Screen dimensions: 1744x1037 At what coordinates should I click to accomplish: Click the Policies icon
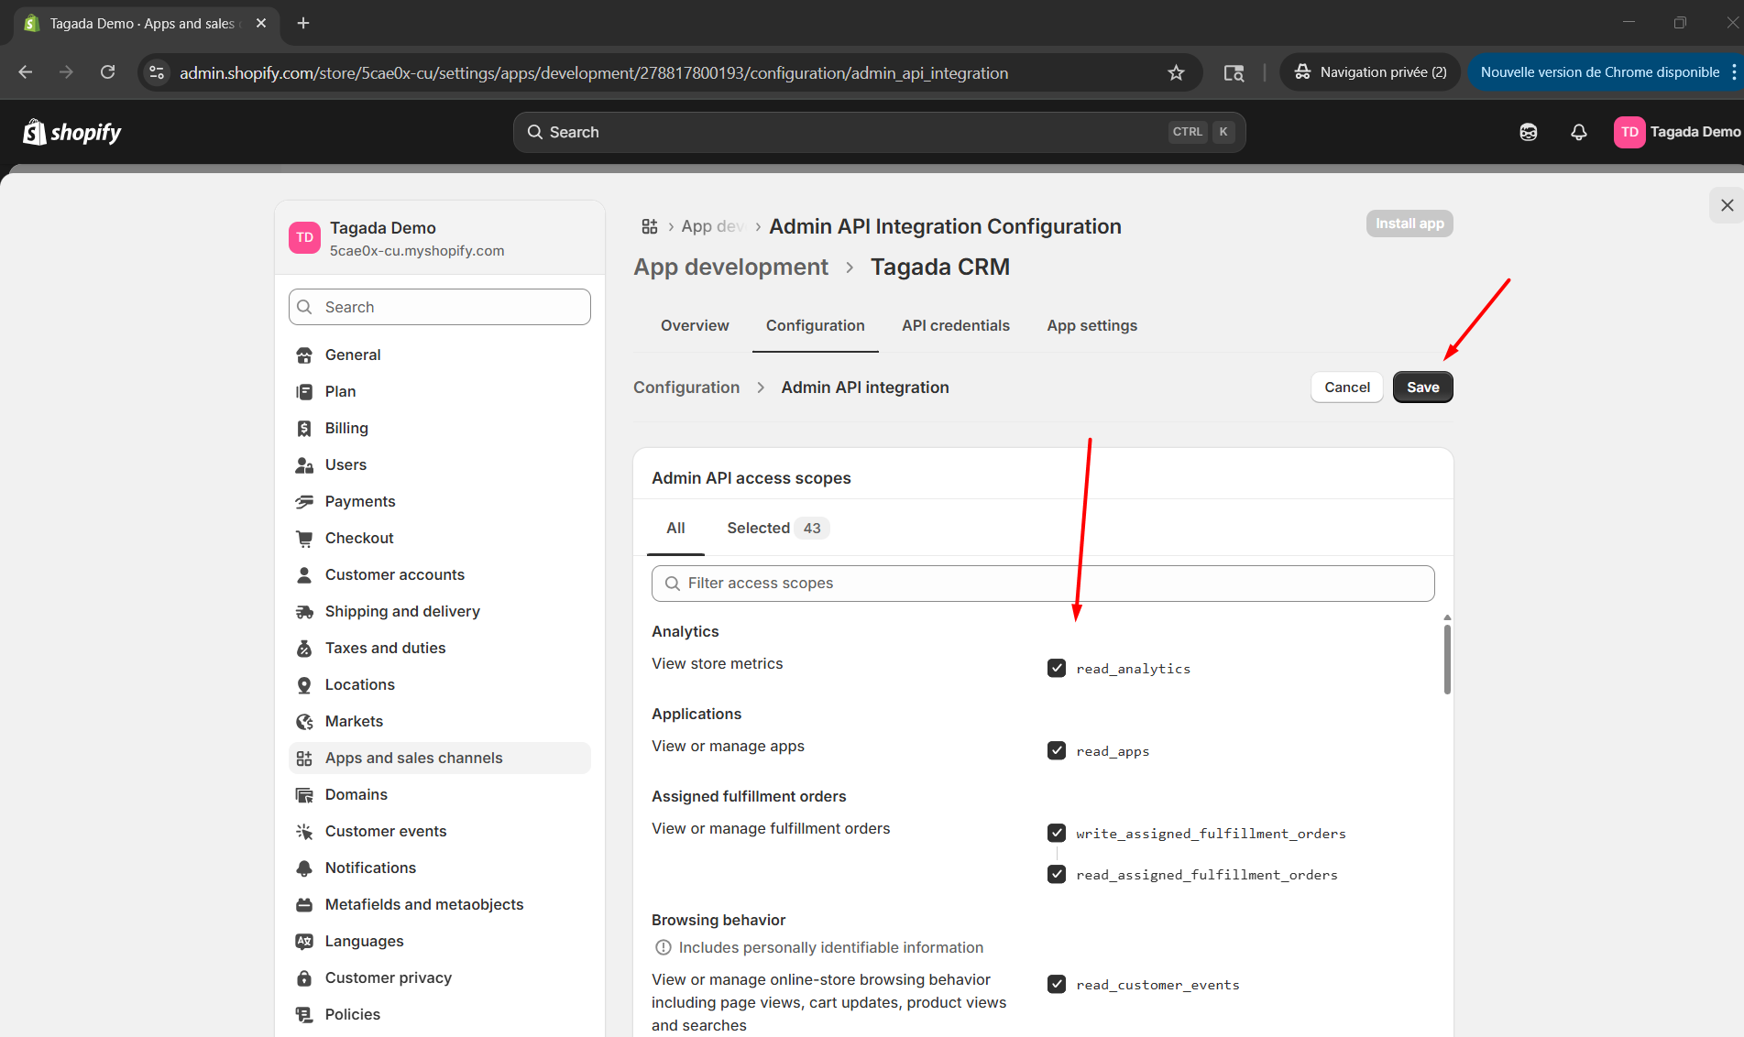[x=304, y=1015]
